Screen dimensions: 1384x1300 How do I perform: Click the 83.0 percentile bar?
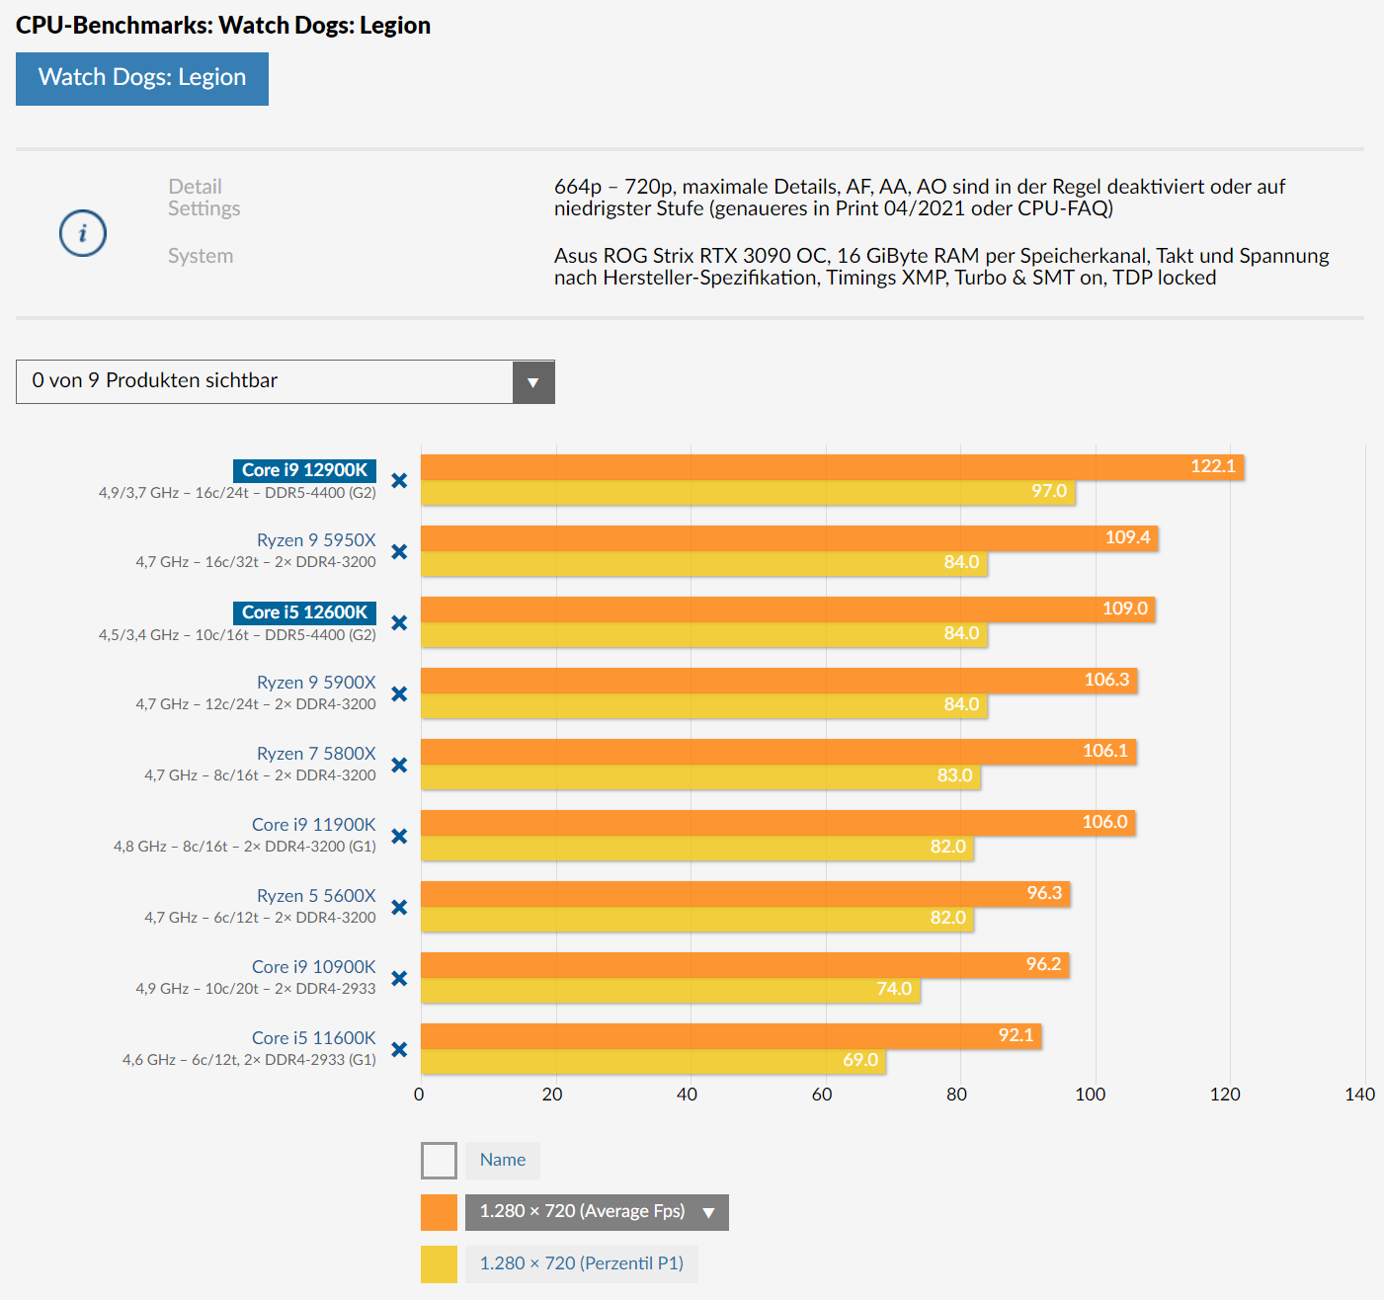700,776
